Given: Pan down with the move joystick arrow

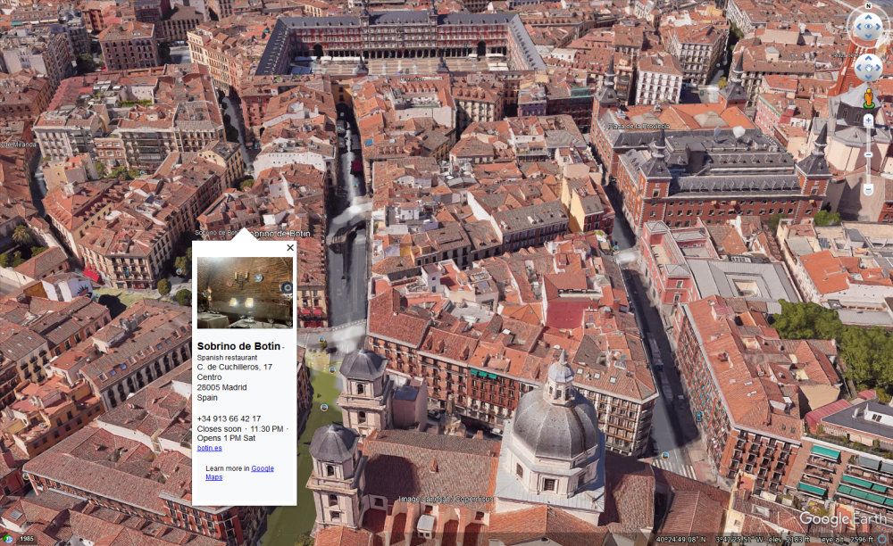Looking at the screenshot, I should click(x=868, y=79).
